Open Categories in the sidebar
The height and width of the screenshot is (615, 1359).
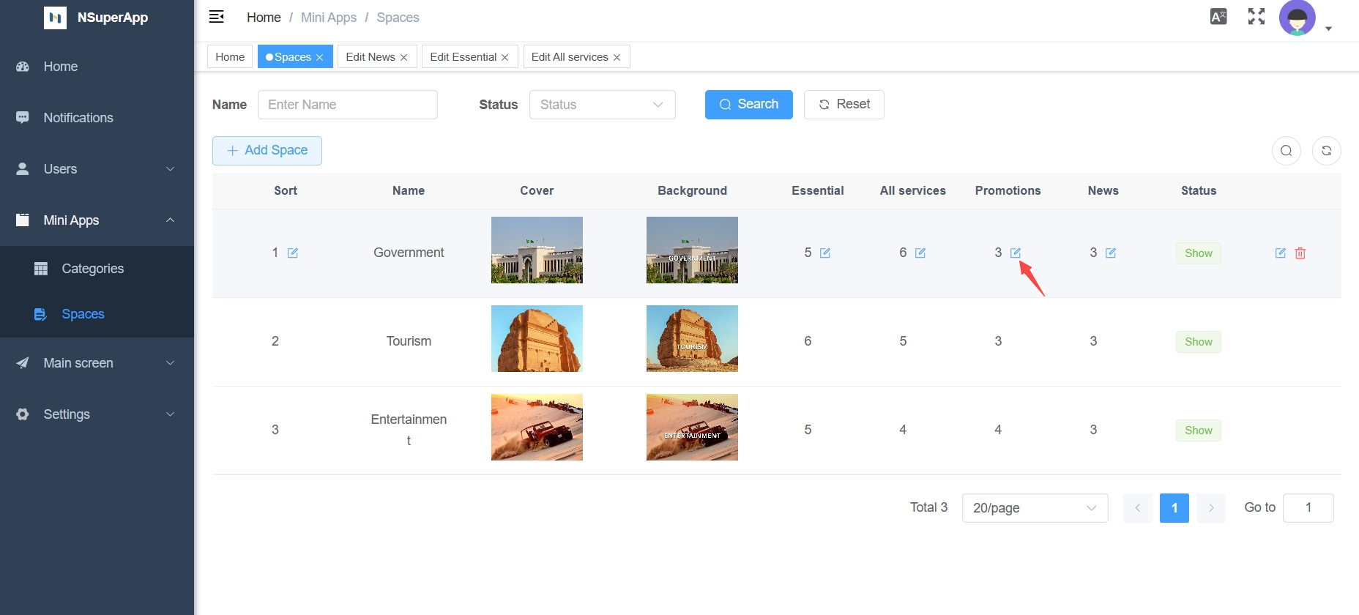(93, 269)
